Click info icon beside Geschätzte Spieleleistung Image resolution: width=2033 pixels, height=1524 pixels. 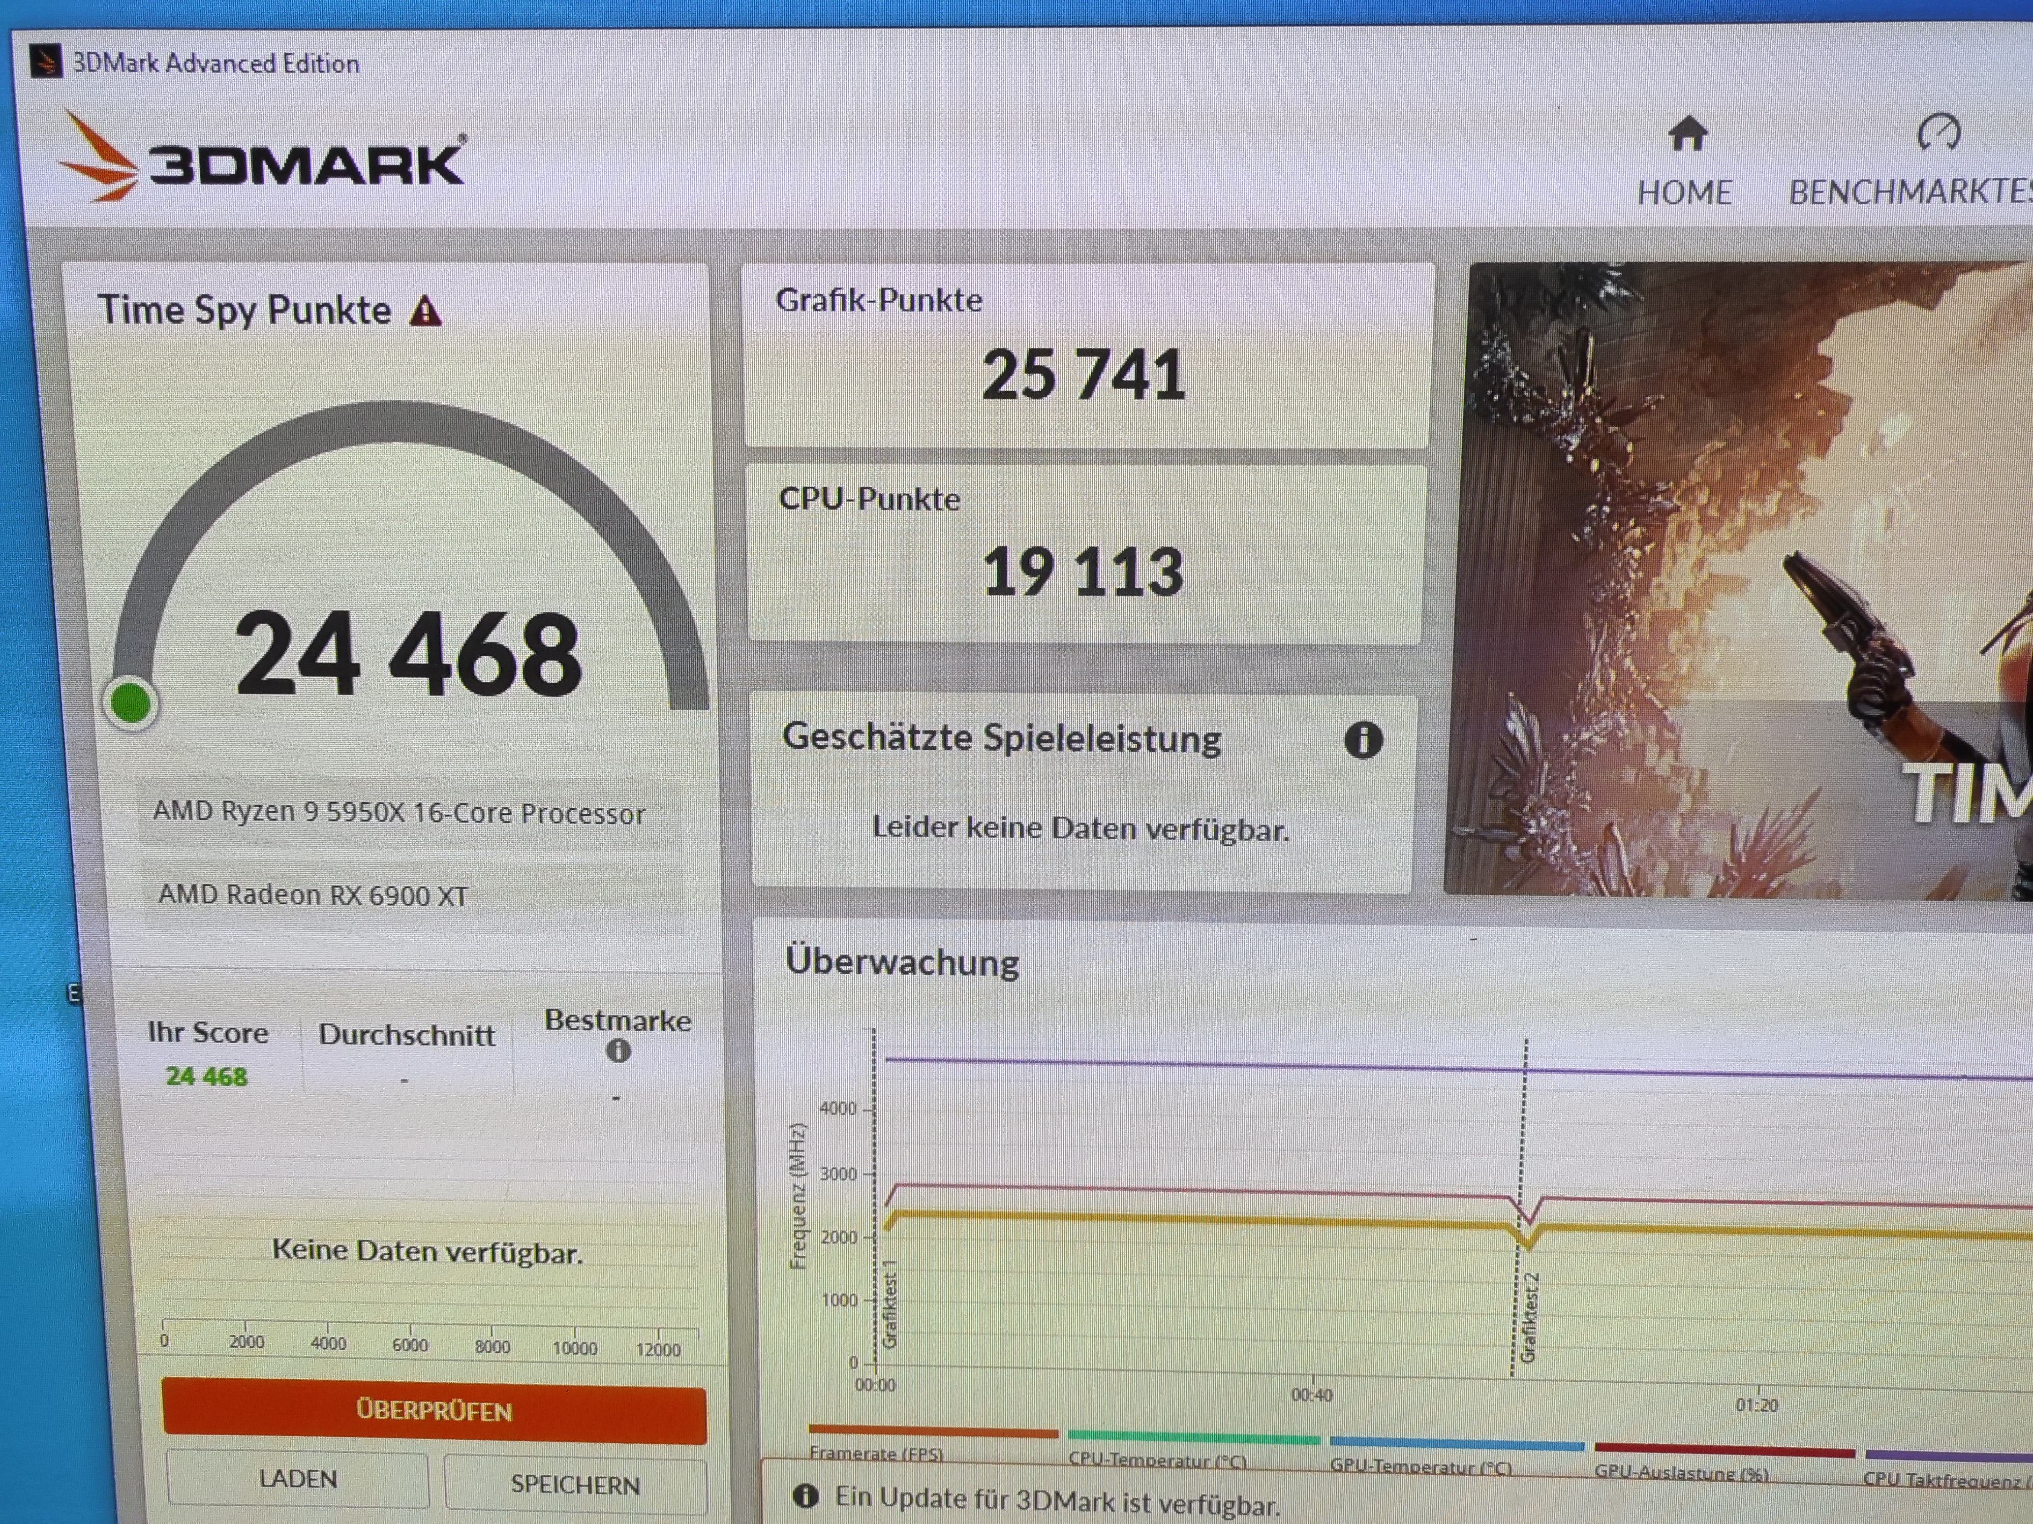click(x=1363, y=740)
